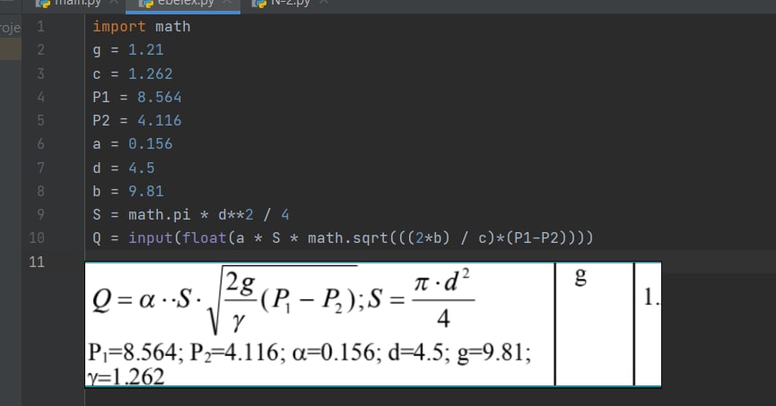Screen dimensions: 776x406
Task: Click the 'd = 4.5' code line
Action: click(x=123, y=168)
